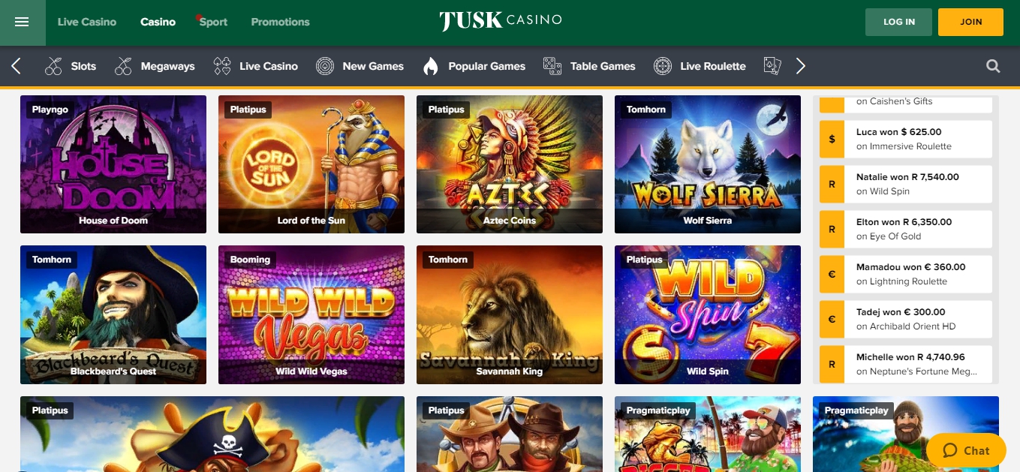
Task: Expand category bar with right chevron
Action: [800, 66]
